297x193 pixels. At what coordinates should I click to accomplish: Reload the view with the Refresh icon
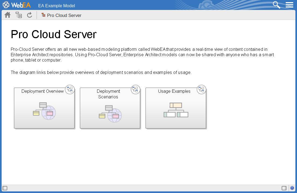(30, 15)
